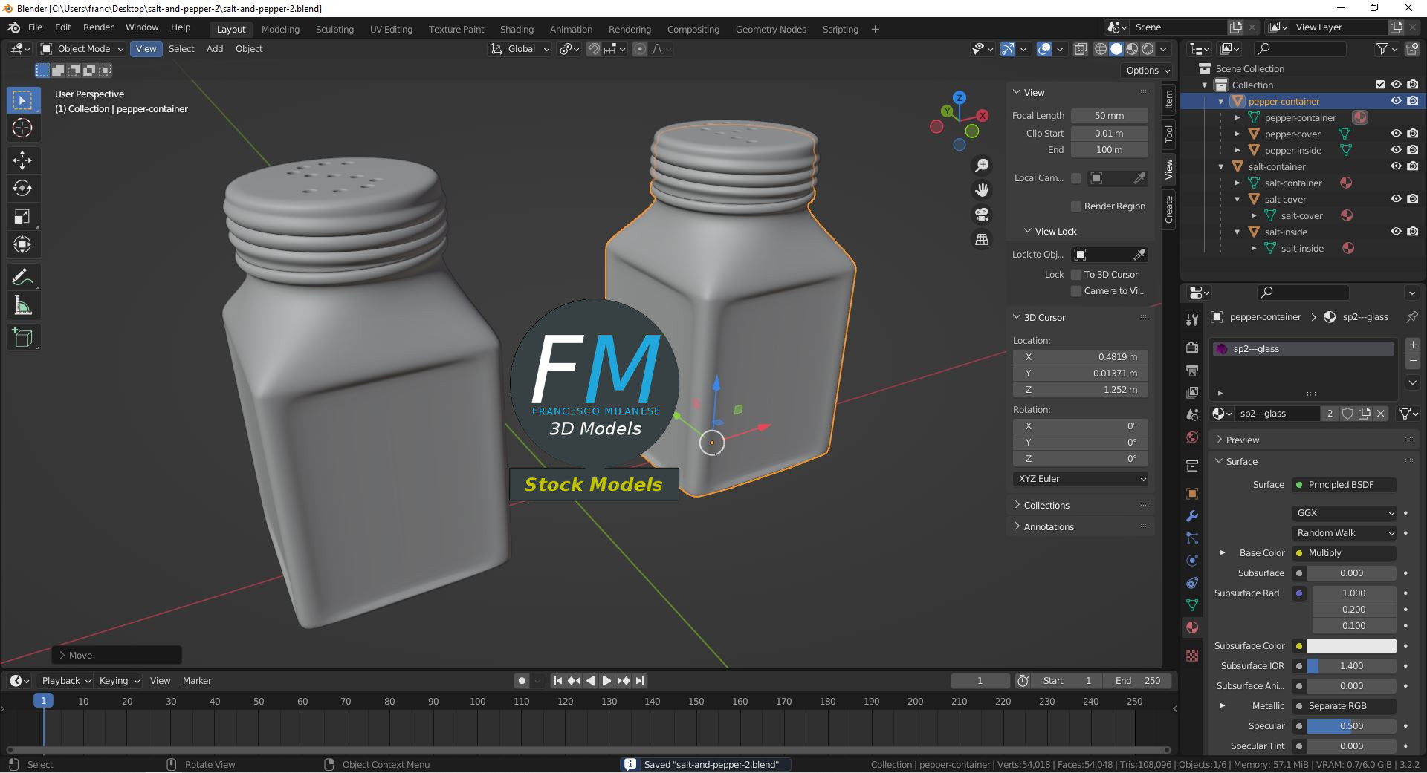The image size is (1427, 773).
Task: Expand the material Preview panel
Action: point(1242,440)
